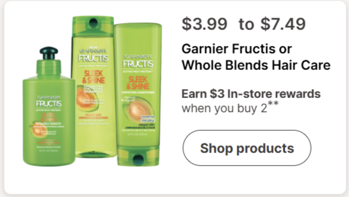Viewport: 349px width, 197px height.
Task: Click the Fructis logo on conditioner bottle
Action: (x=138, y=64)
